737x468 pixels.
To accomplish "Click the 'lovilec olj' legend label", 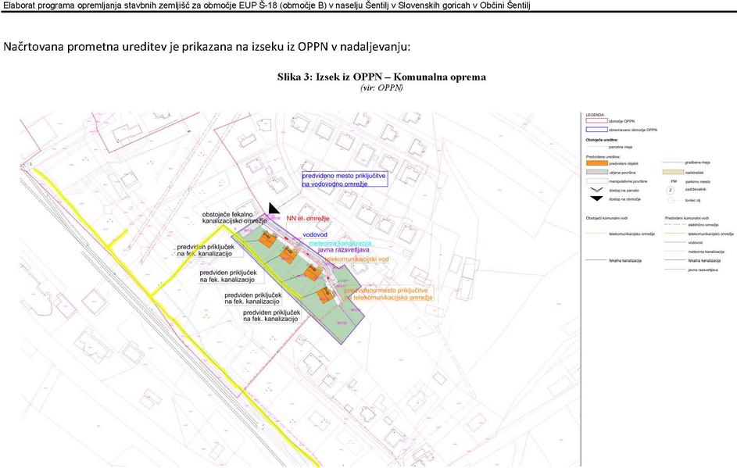I will [692, 200].
